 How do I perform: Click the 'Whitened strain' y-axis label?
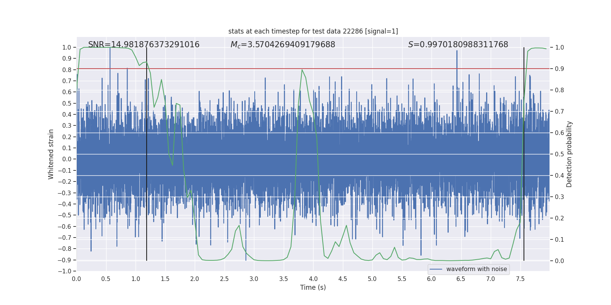tap(51, 154)
